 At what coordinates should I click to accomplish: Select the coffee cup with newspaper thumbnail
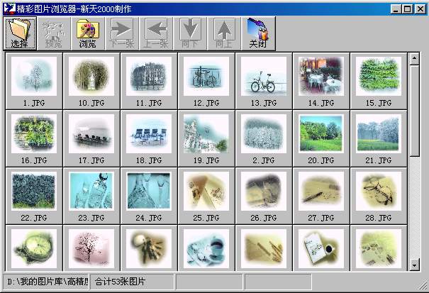point(206,248)
